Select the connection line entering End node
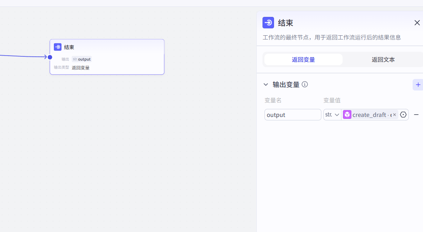 23,56
